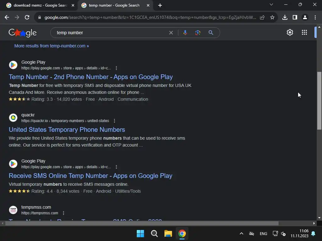Click the vertical scrollbar thumb
322x241 pixels.
click(319, 101)
